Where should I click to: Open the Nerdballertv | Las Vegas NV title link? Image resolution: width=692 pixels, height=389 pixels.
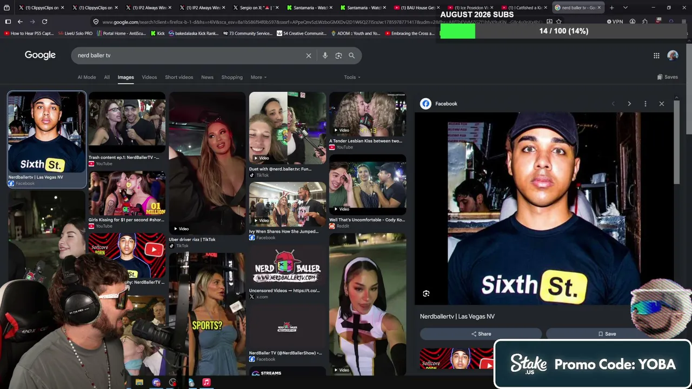457,317
